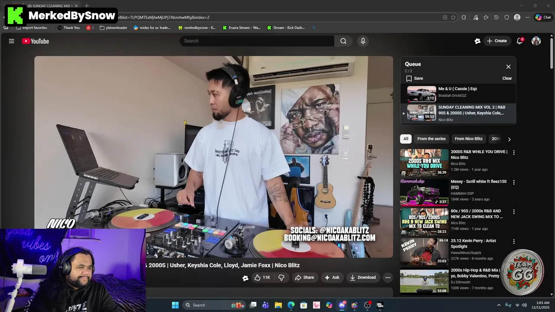This screenshot has height=312, width=555.
Task: Click the sparkle icon left of Create
Action: point(477,41)
